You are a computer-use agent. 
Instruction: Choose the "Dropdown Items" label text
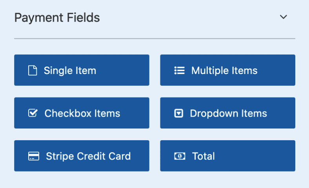click(228, 113)
